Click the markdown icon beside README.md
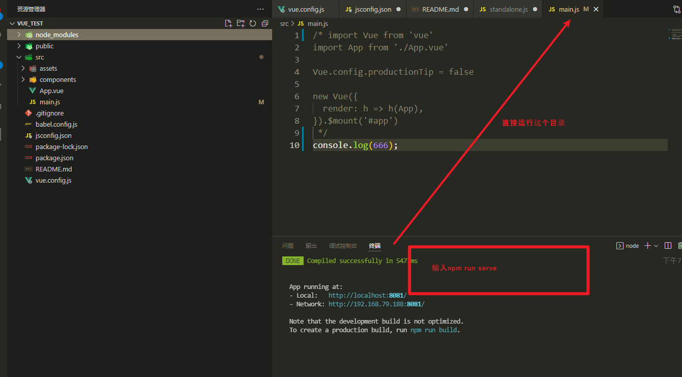 tap(28, 169)
